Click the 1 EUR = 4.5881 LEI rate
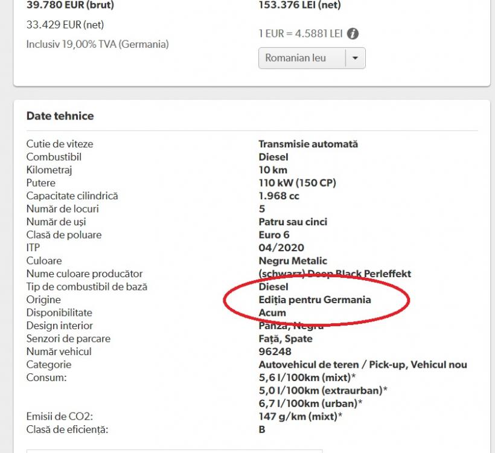 (x=301, y=34)
